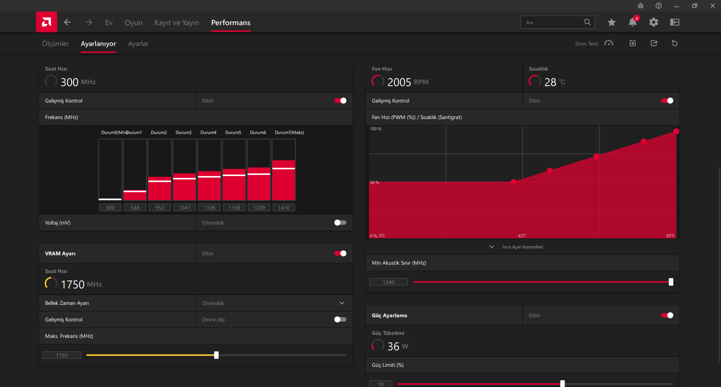Open notifications bell icon
Viewport: 721px width, 387px height.
click(632, 23)
